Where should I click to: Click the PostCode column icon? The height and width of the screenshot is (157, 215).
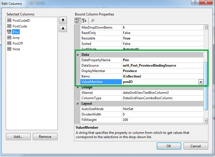(x=9, y=26)
